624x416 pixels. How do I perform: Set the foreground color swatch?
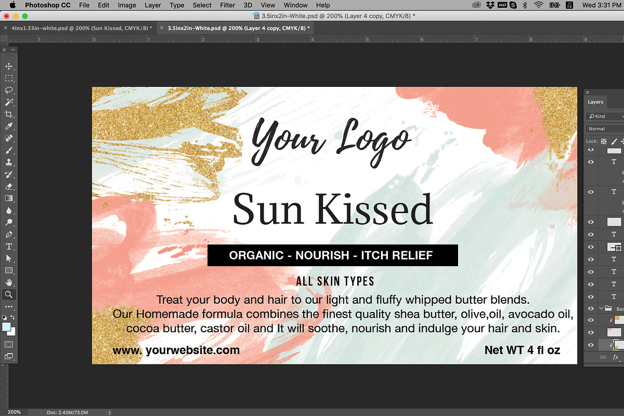pyautogui.click(x=6, y=327)
